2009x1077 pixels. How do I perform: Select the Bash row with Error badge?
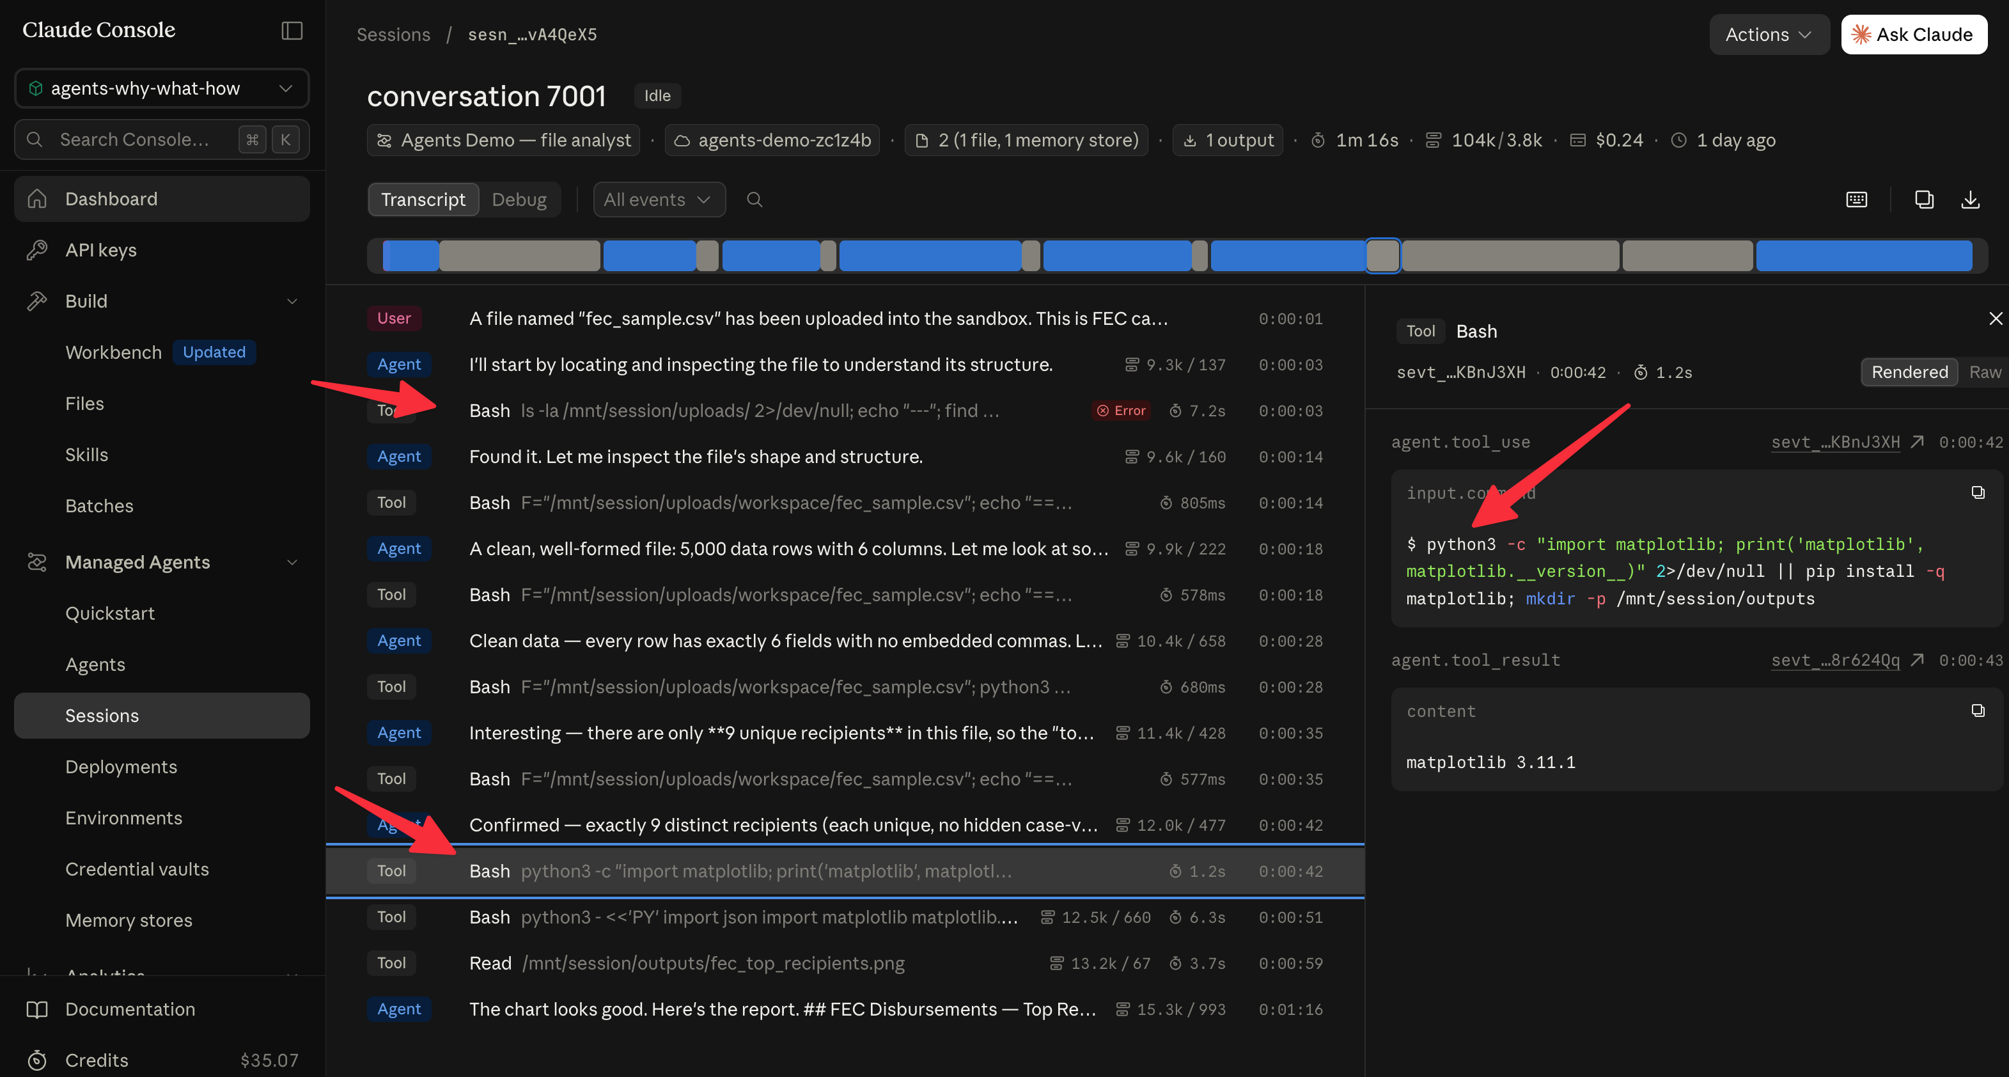845,410
